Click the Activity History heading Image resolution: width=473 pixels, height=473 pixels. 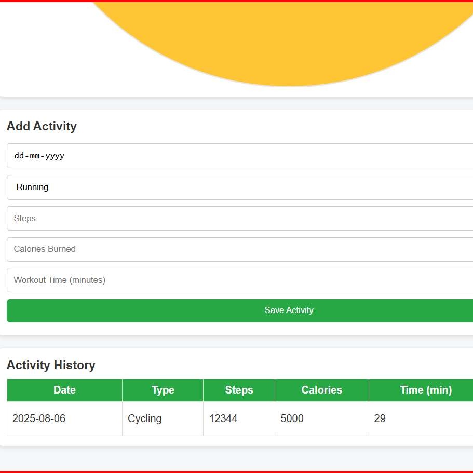pos(51,365)
